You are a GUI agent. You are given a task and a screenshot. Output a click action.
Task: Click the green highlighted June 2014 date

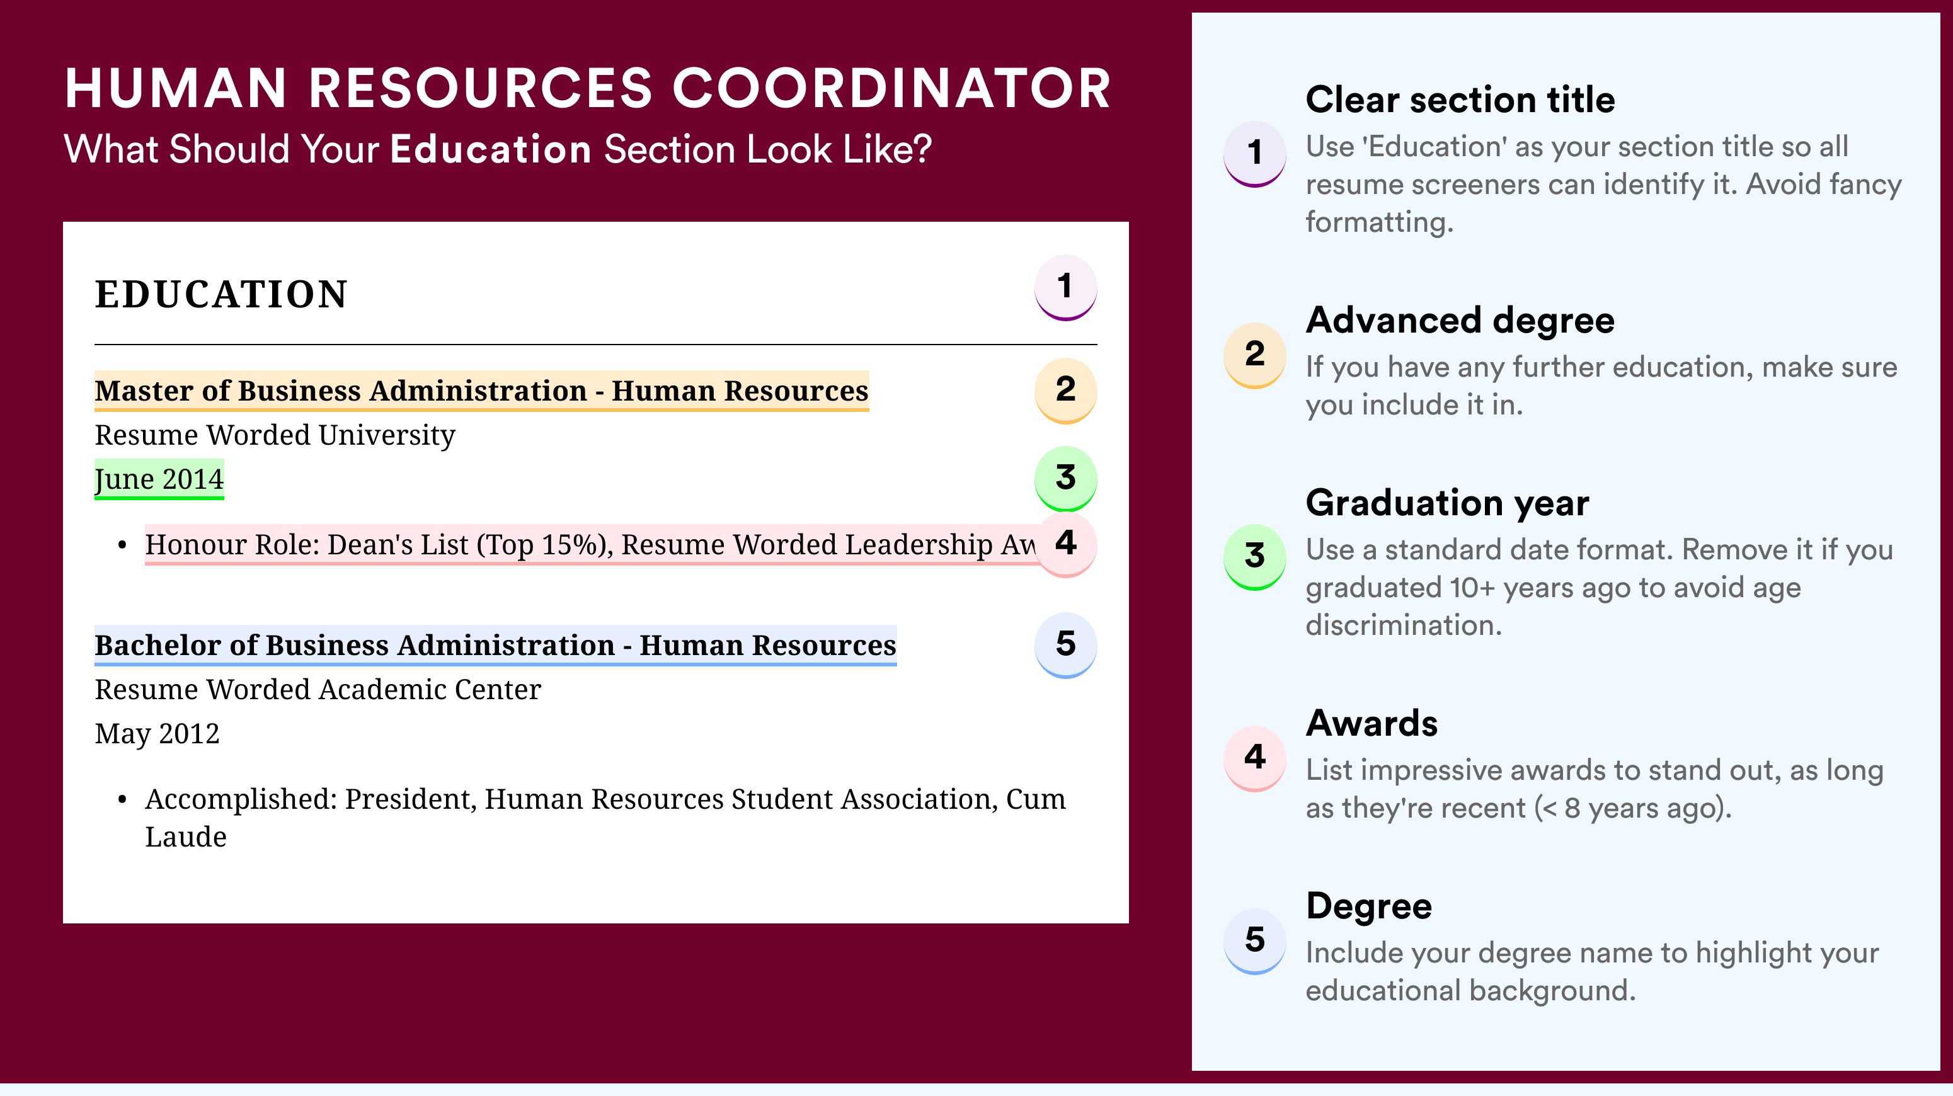pos(159,479)
